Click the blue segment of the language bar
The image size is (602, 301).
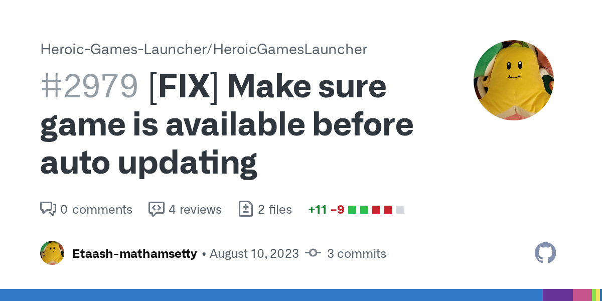tap(271, 295)
